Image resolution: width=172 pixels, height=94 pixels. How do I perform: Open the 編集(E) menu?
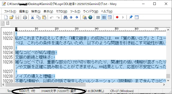(x=24, y=11)
